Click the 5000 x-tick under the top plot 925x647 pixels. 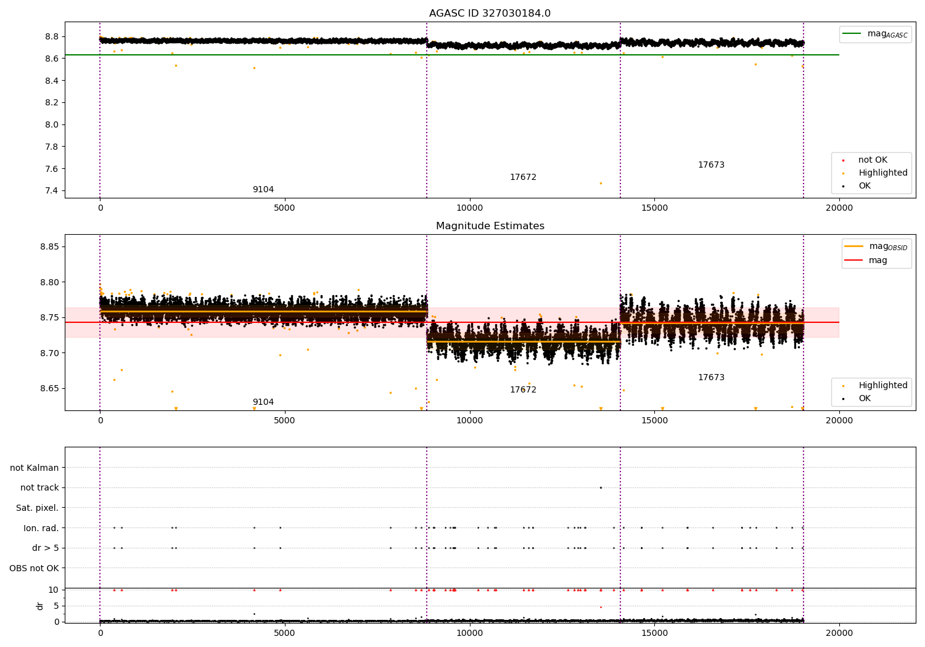tap(284, 208)
